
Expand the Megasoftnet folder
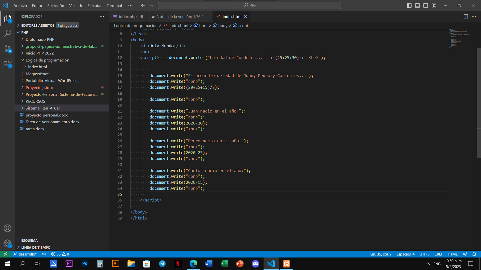click(x=62, y=74)
